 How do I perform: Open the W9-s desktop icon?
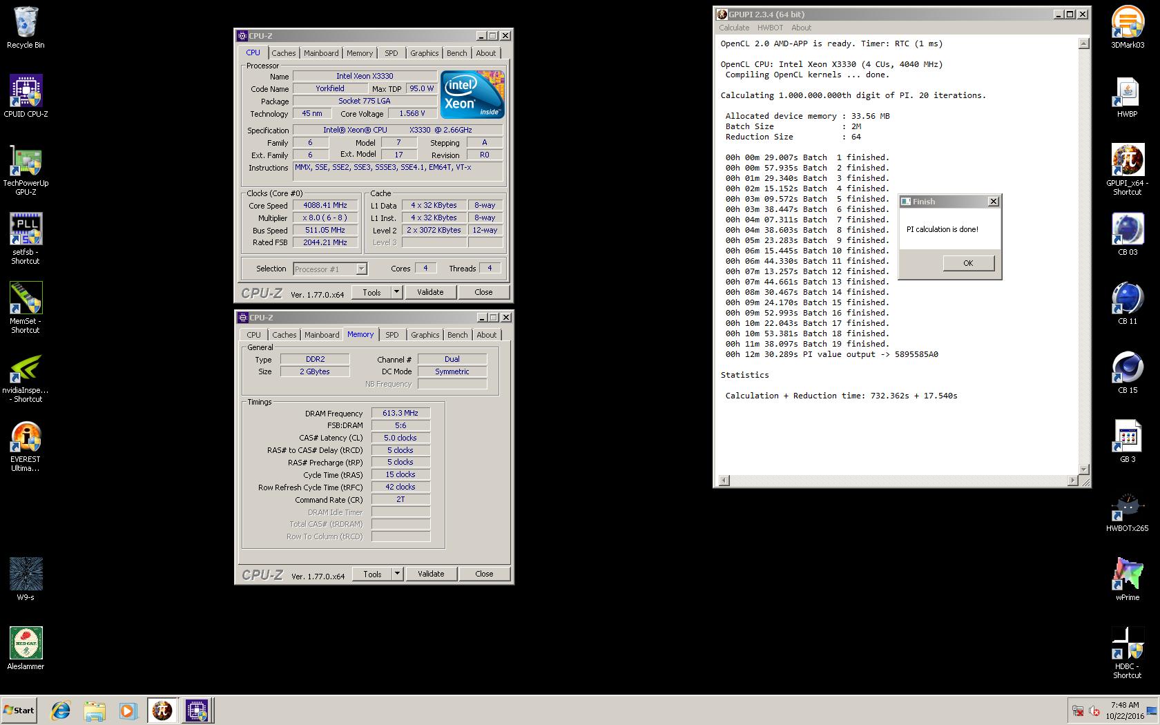point(26,579)
